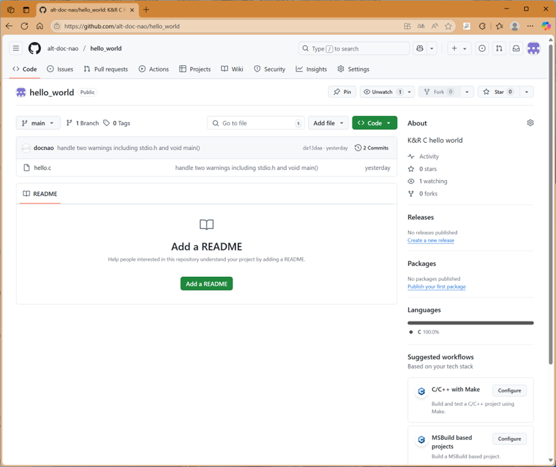This screenshot has width=556, height=467.
Task: Open the Copilot sidebar in Edge
Action: pos(546,26)
